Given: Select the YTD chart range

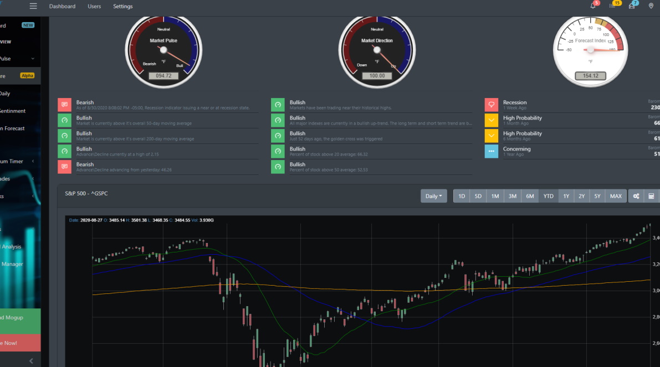Looking at the screenshot, I should 549,196.
